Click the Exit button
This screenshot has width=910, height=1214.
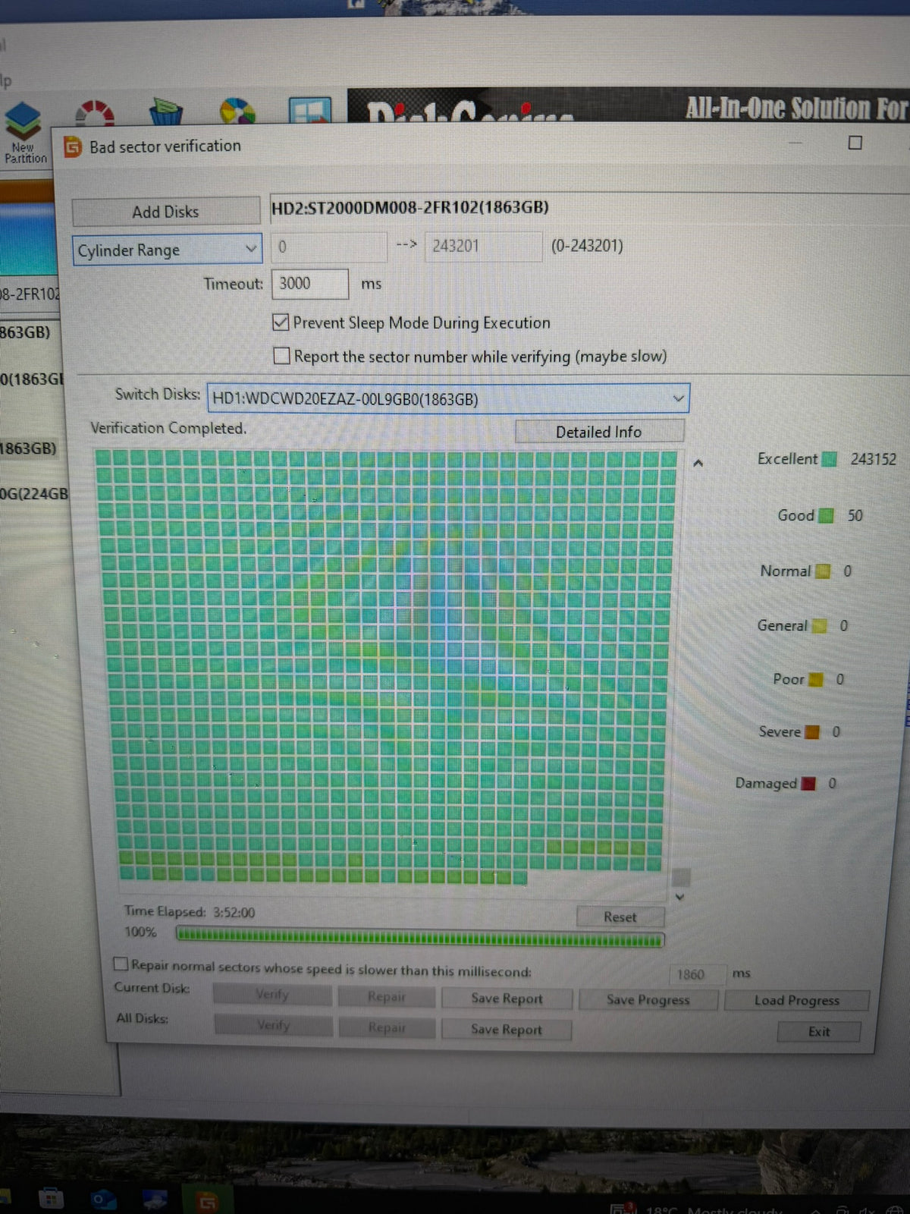pos(819,1032)
